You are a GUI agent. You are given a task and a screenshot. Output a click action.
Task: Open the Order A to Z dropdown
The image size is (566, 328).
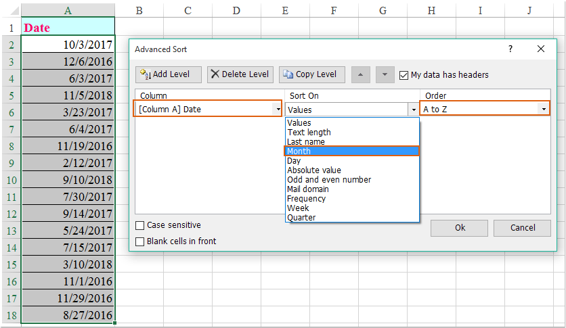pos(543,109)
